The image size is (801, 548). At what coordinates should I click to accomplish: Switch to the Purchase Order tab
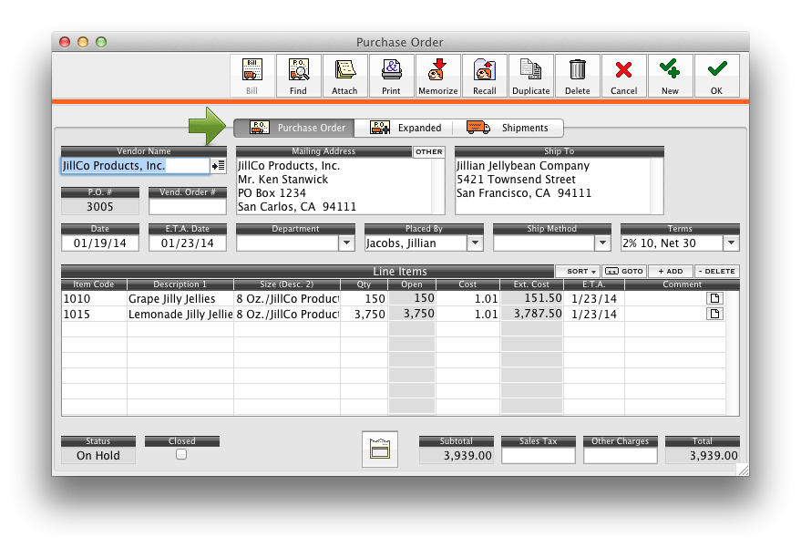click(294, 128)
